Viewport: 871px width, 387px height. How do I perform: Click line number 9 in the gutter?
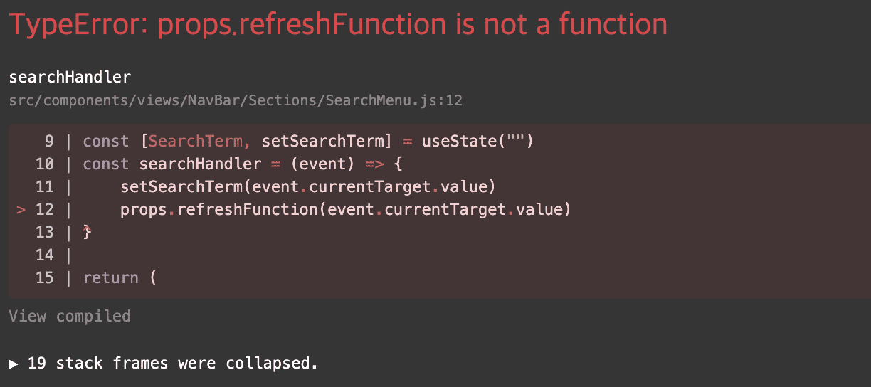coord(49,142)
